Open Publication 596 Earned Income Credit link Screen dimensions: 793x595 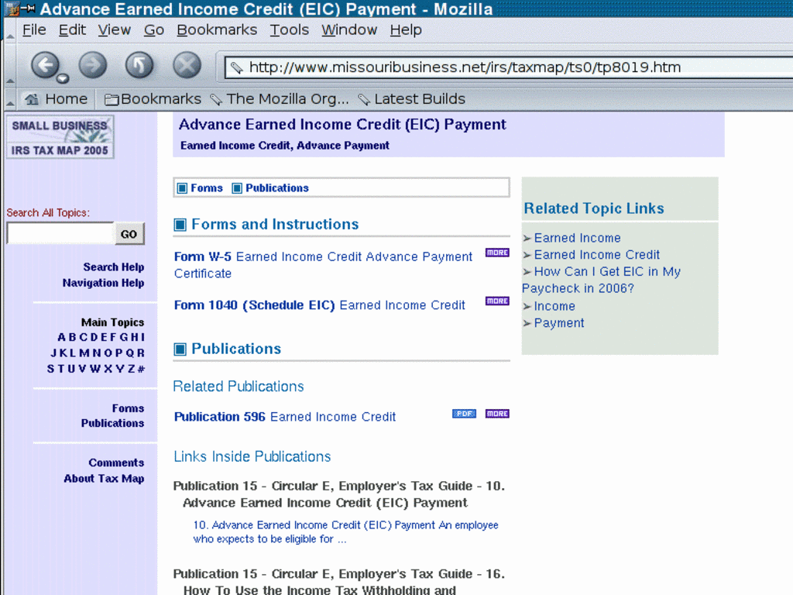(x=285, y=416)
